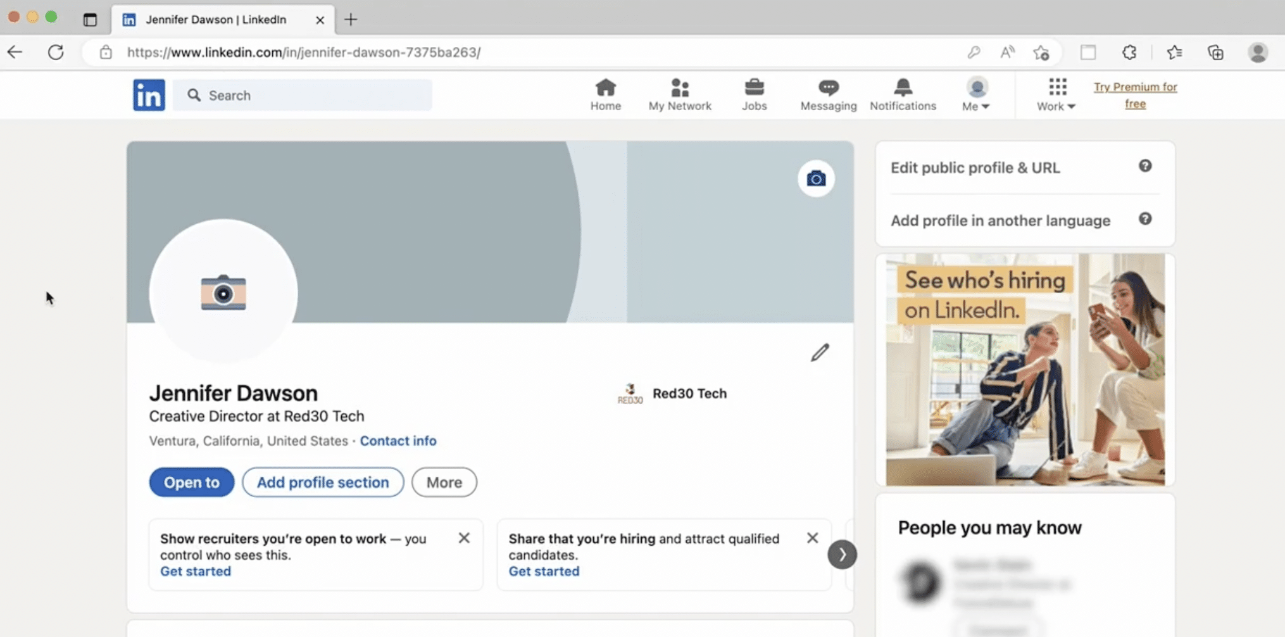Show help for Add profile in another language
Viewport: 1285px width, 637px height.
click(1145, 219)
